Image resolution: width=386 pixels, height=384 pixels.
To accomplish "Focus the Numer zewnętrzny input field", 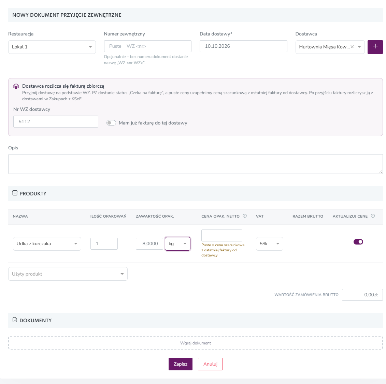I will [148, 46].
